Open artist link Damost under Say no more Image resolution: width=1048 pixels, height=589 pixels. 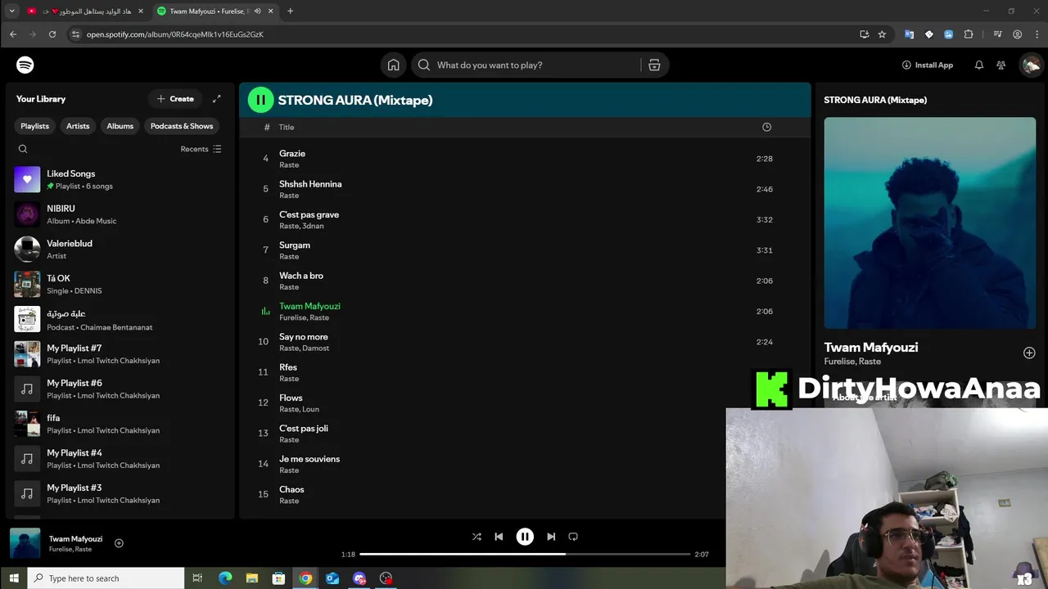[316, 348]
